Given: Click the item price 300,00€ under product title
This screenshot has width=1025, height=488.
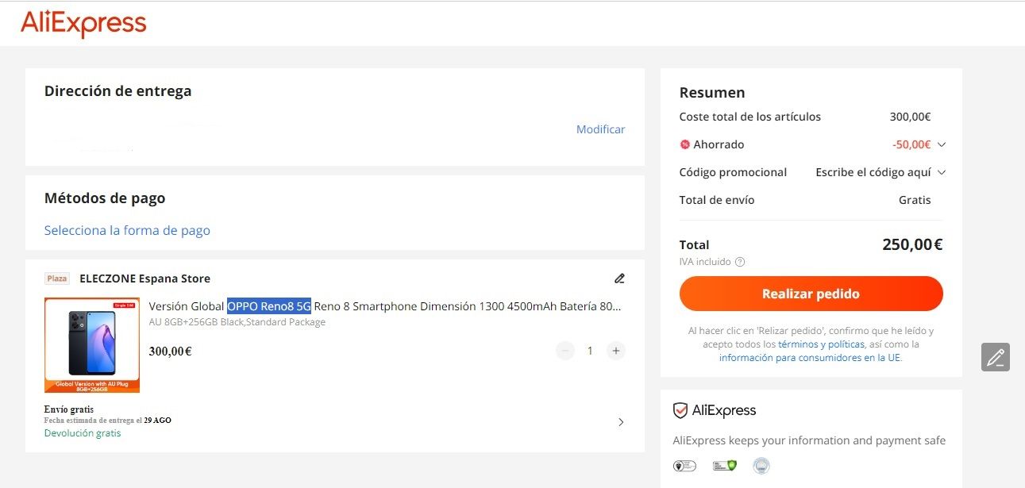Looking at the screenshot, I should (170, 352).
